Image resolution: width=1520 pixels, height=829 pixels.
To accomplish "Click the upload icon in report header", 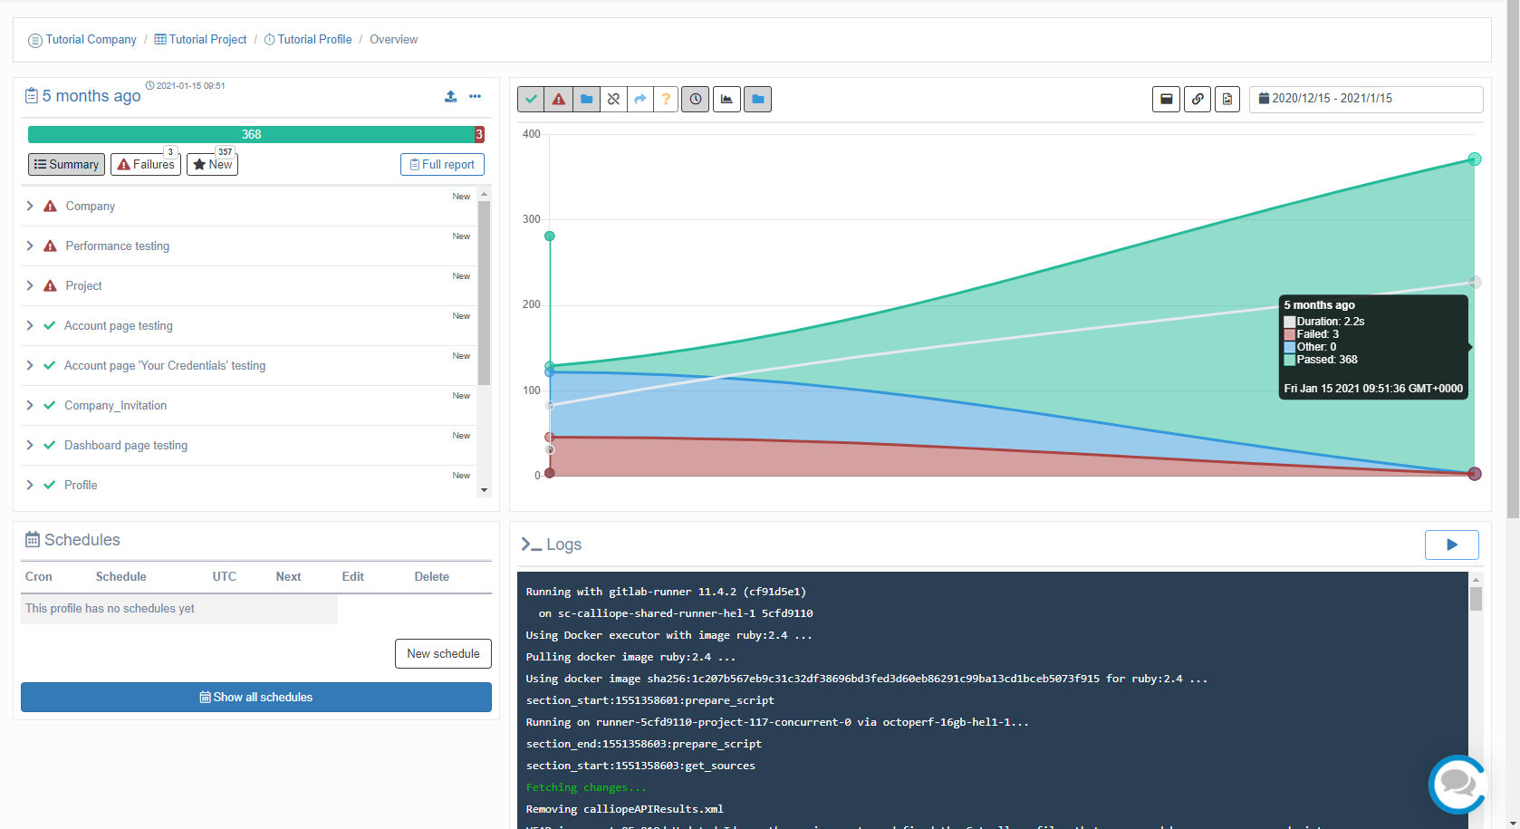I will tap(450, 96).
